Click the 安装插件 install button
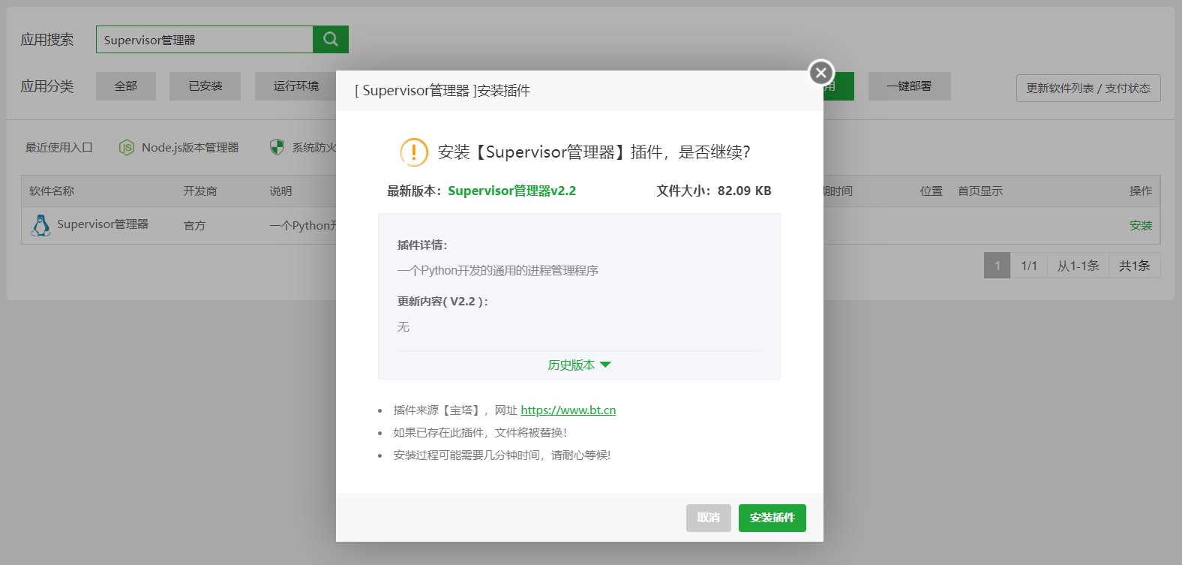 pos(772,518)
